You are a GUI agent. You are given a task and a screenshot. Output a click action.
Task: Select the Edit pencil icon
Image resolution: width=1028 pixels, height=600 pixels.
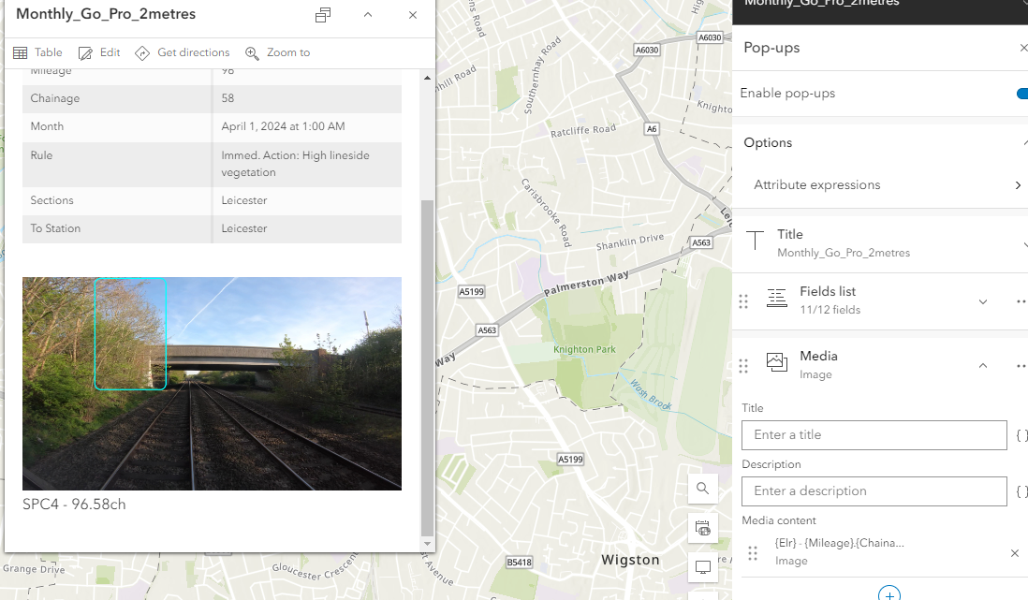click(98, 51)
